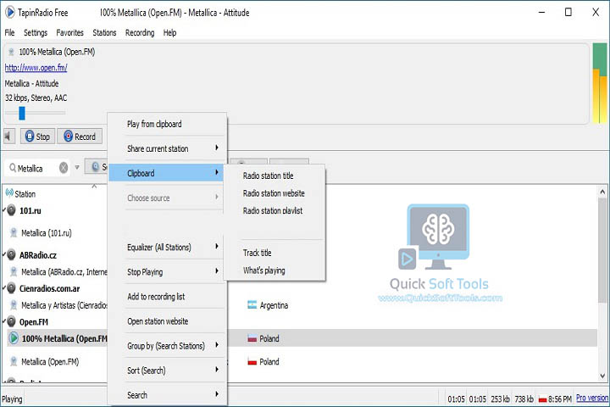The height and width of the screenshot is (407, 610).
Task: Click the Poland flag on Metallica (Open.FM) row
Action: pos(252,361)
